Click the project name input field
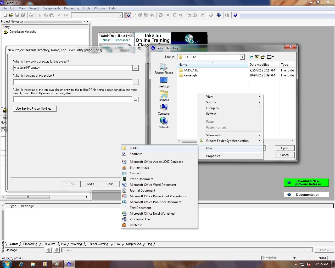335x268 pixels. 72,82
